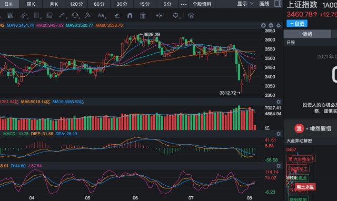Screen dimensions: 337x201
Task: Select the vertical parallel lines tool
Action: pos(36,15)
